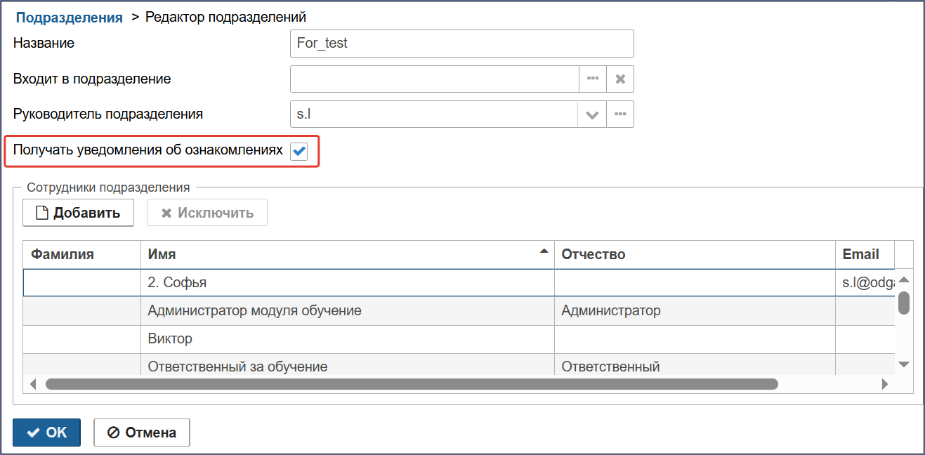
Task: Expand the department head dropdown arrow
Action: pos(592,114)
